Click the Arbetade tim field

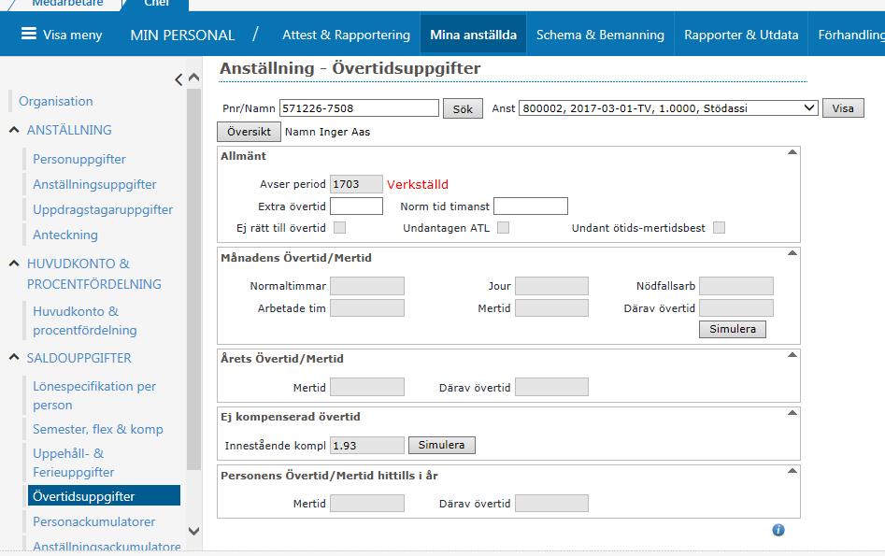pyautogui.click(x=367, y=307)
